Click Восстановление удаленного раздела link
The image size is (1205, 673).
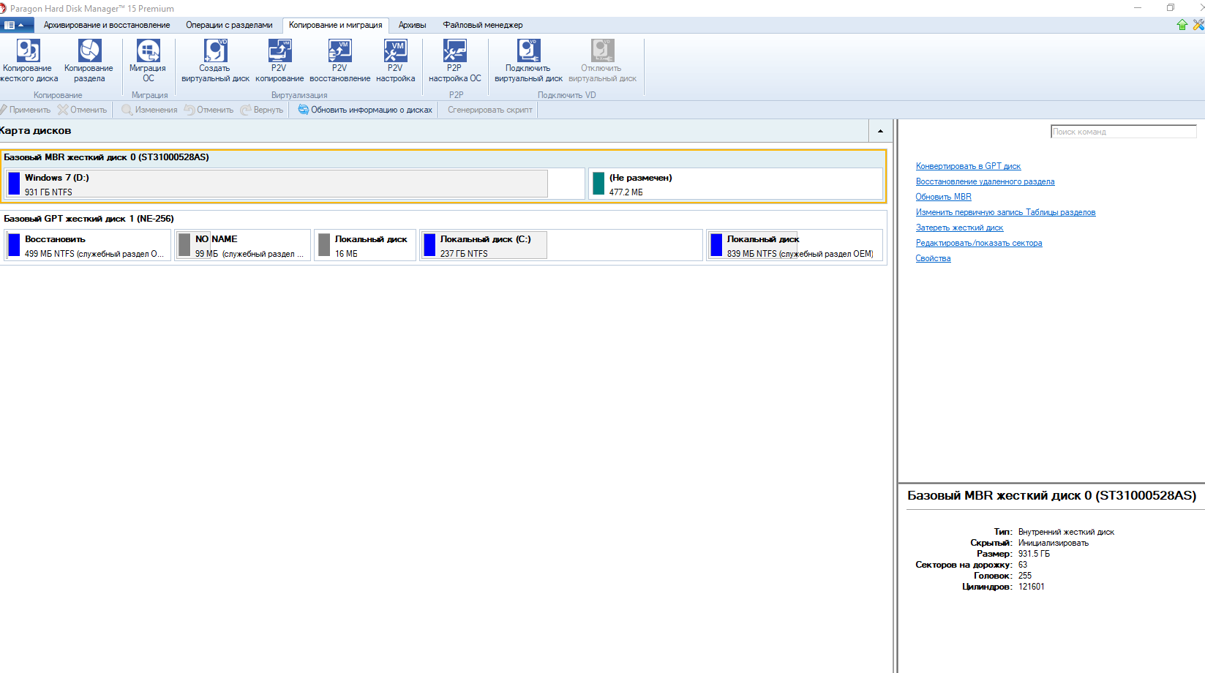[x=985, y=181]
